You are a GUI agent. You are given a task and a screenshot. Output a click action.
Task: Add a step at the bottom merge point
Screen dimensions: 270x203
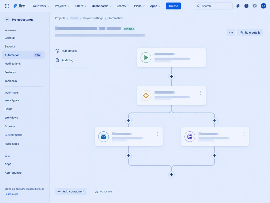pyautogui.click(x=171, y=174)
